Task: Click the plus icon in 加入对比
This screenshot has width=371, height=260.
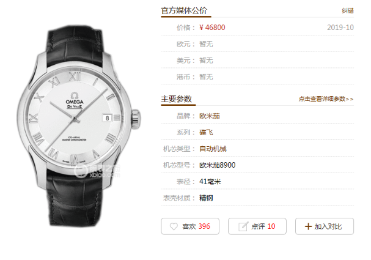Action: 308,226
